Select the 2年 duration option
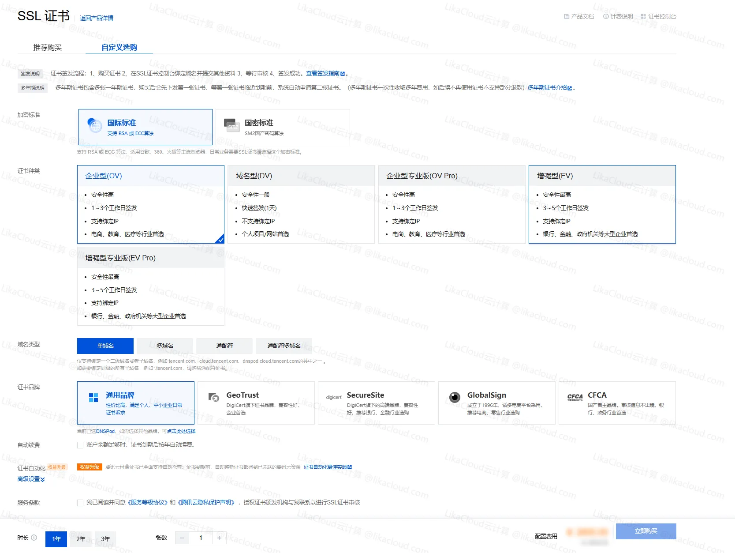The height and width of the screenshot is (553, 735). [x=81, y=539]
